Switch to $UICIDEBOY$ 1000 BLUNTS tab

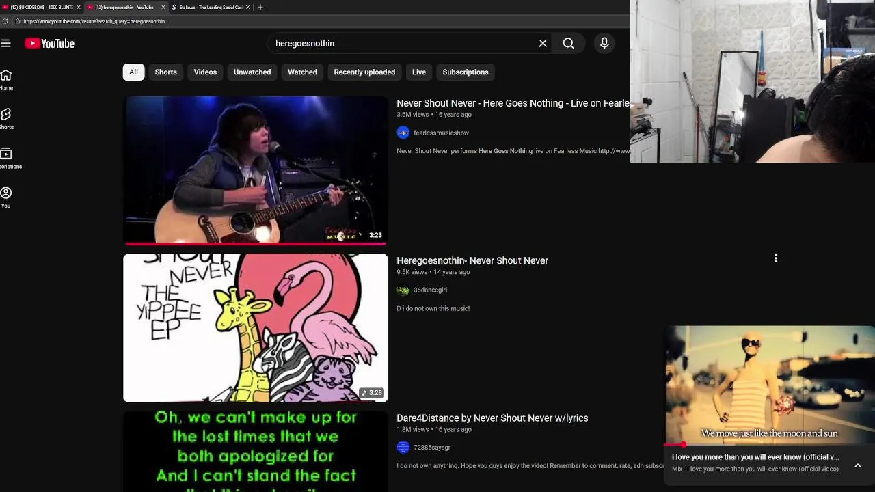(41, 7)
